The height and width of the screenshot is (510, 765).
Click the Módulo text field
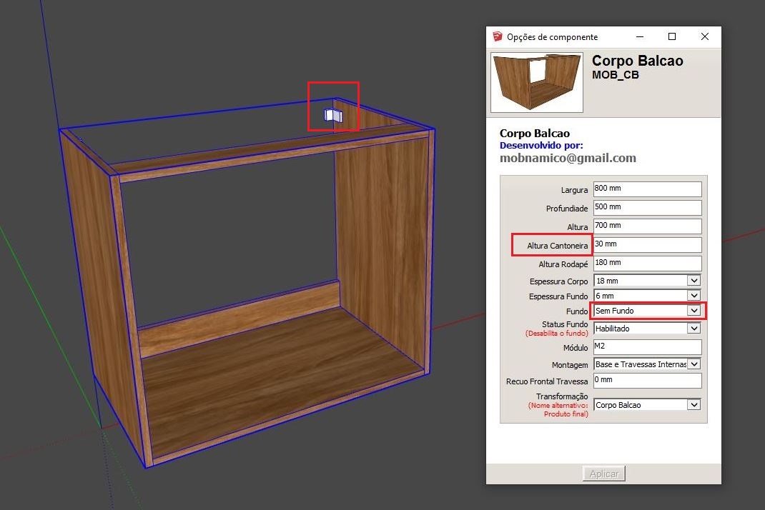(x=647, y=347)
